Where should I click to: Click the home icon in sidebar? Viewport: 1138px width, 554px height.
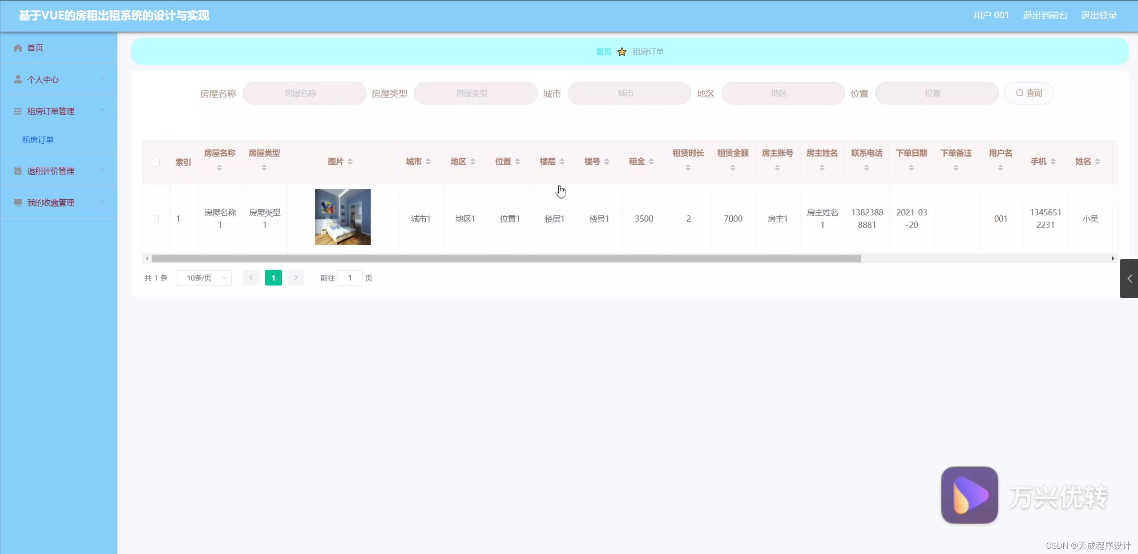tap(18, 48)
